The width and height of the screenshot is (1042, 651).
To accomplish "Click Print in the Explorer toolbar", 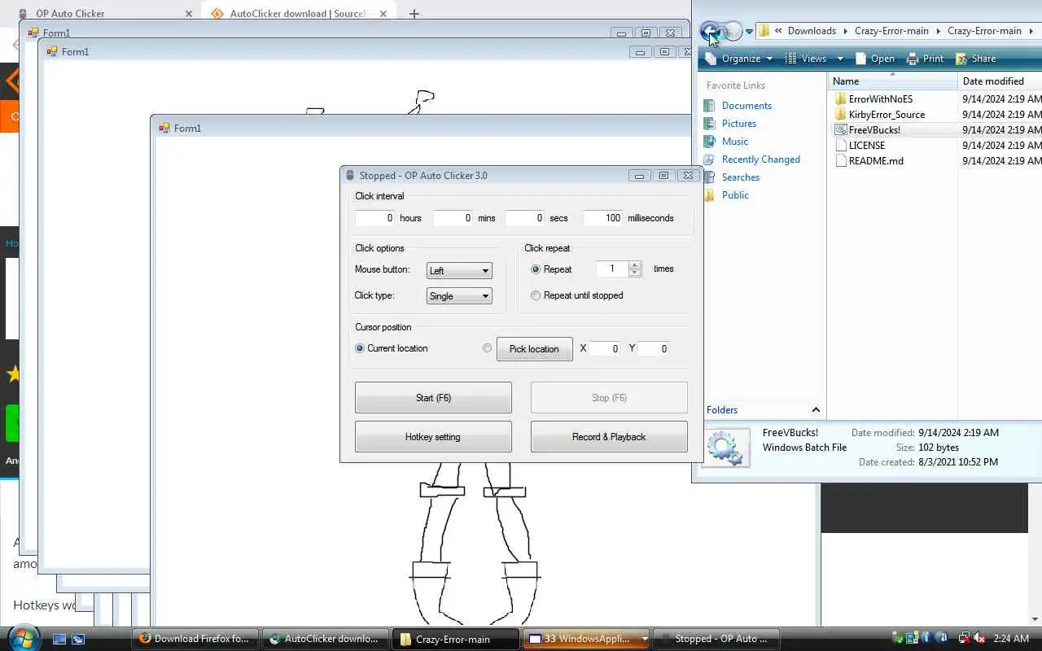I will pyautogui.click(x=925, y=59).
